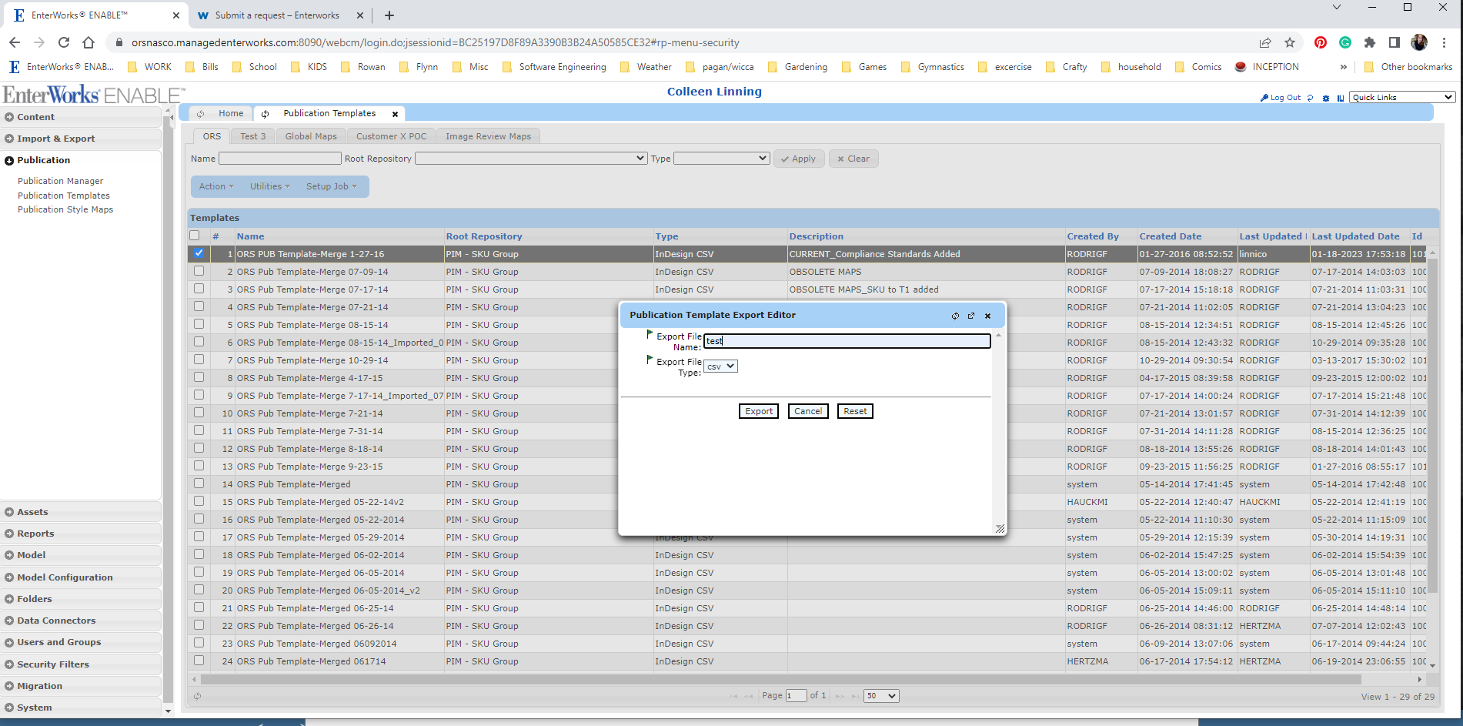Screen dimensions: 1463x726
Task: Pop out the Export Editor dialog
Action: tap(971, 316)
